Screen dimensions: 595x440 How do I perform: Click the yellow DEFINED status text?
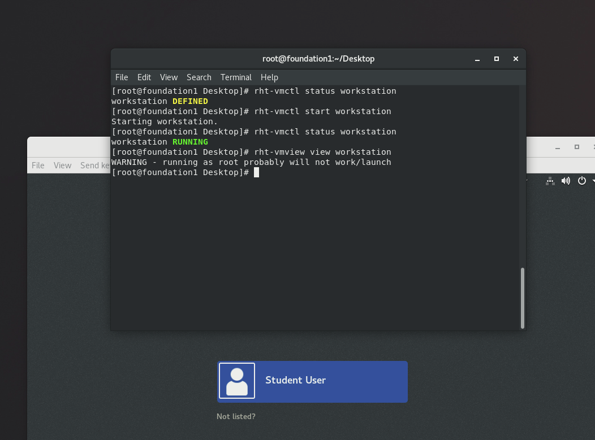(x=190, y=101)
